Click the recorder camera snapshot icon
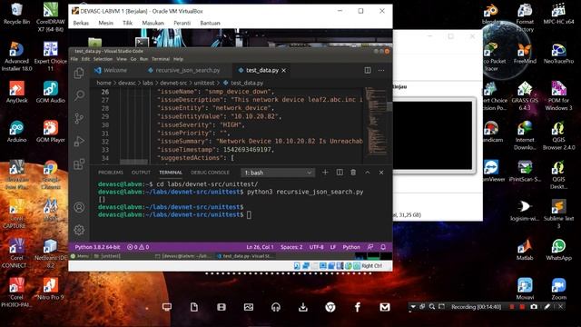 [x=534, y=307]
